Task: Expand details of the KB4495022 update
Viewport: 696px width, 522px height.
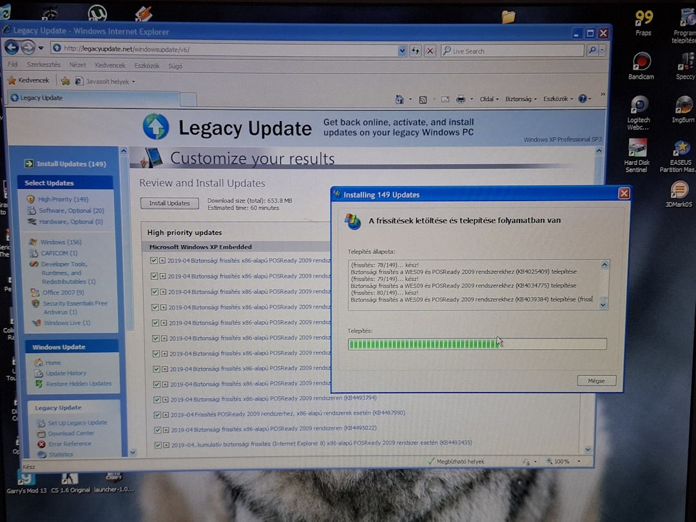Action: click(164, 429)
